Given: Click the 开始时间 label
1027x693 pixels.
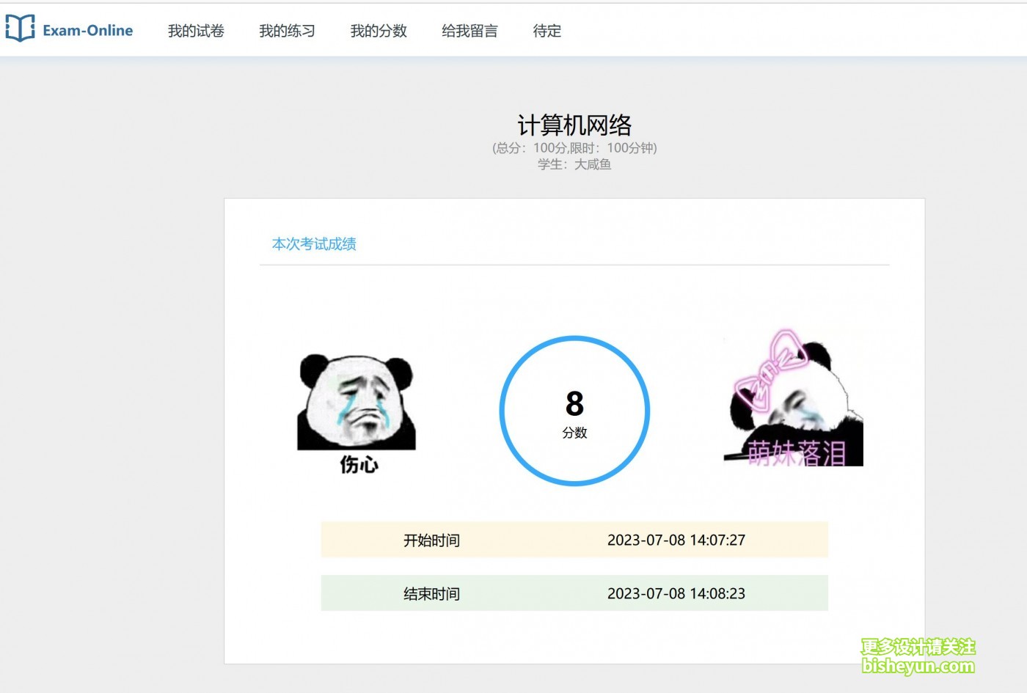Looking at the screenshot, I should (x=431, y=540).
